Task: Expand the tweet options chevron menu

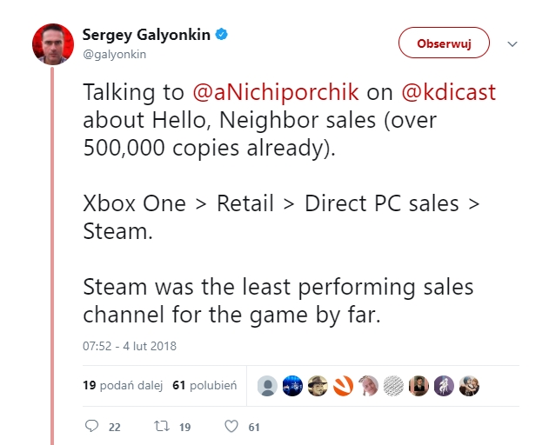Action: [x=512, y=43]
